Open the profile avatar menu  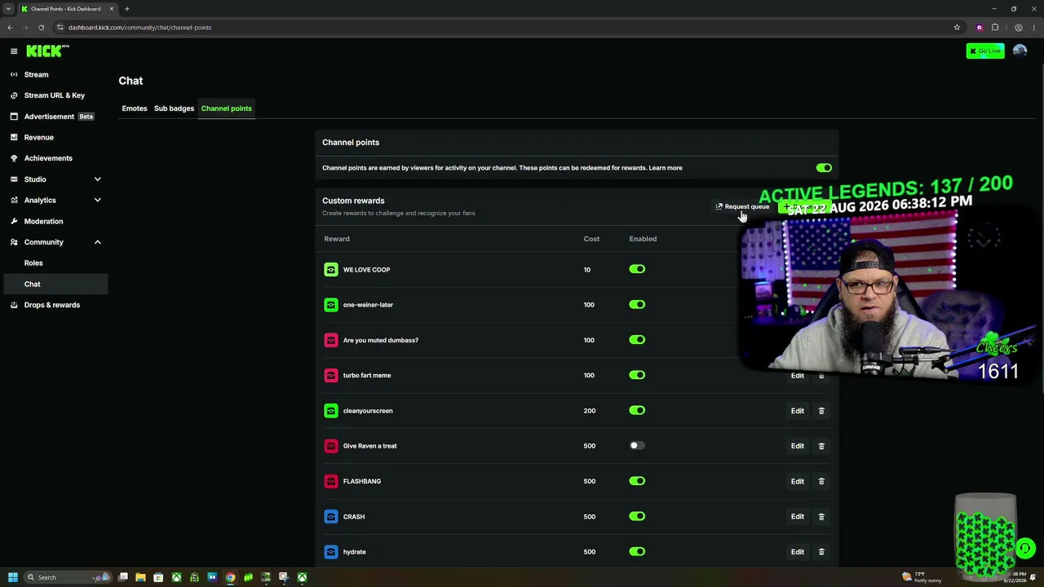point(1020,51)
